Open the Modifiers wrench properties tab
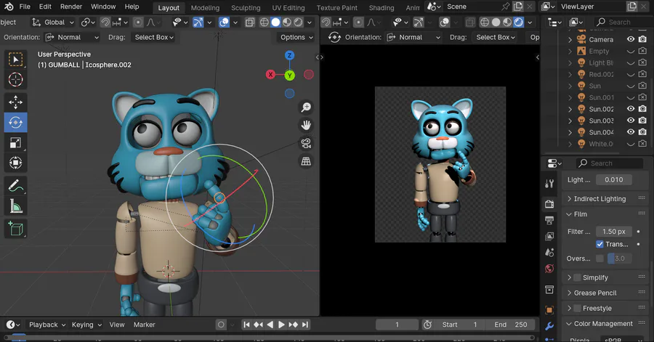 coord(549,326)
